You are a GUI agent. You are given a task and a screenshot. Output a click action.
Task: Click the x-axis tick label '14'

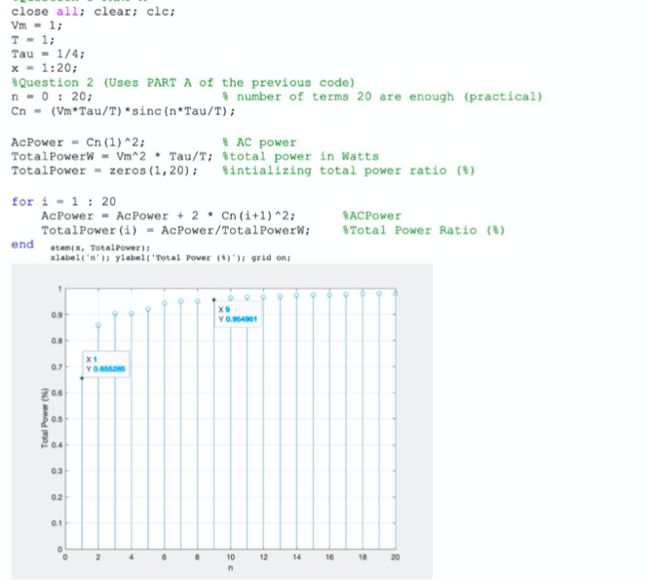click(x=296, y=558)
